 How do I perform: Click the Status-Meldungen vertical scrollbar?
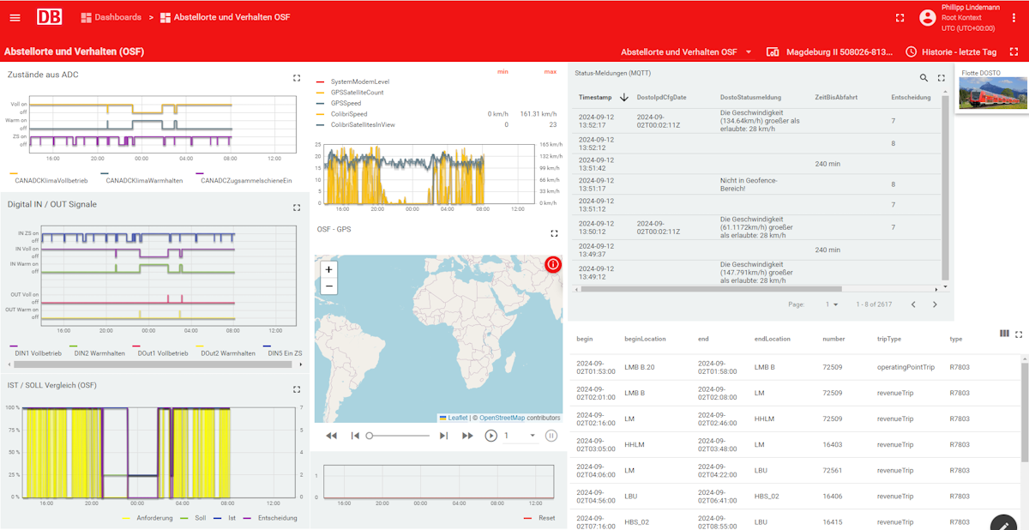(946, 189)
